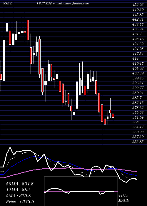Click the 382.16 price label

138,103
